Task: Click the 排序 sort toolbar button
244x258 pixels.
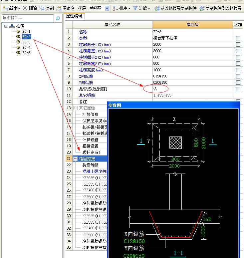Action: click(122, 8)
